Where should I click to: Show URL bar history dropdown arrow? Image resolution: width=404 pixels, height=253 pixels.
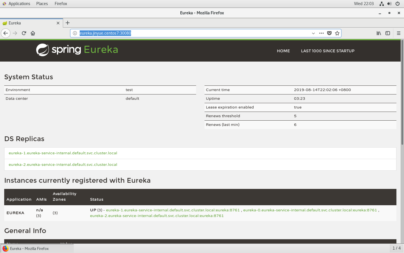pos(313,33)
